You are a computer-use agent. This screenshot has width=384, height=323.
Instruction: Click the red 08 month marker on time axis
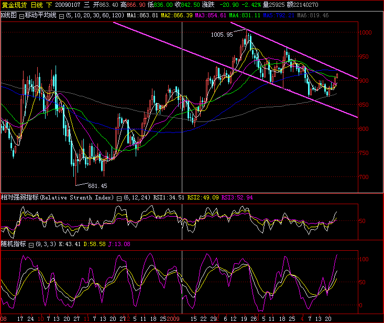(4, 319)
